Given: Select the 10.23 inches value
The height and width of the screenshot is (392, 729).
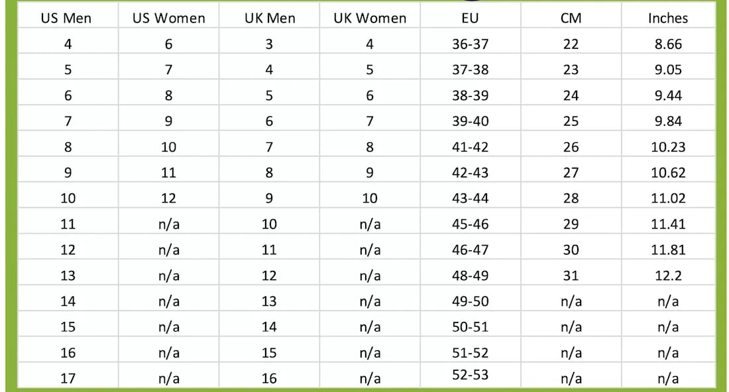Looking at the screenshot, I should pyautogui.click(x=668, y=147).
